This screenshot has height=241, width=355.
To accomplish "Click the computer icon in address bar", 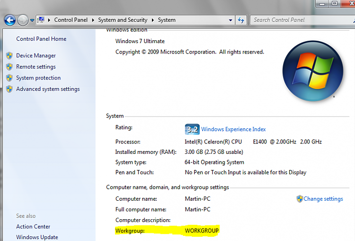I will tap(41, 20).
